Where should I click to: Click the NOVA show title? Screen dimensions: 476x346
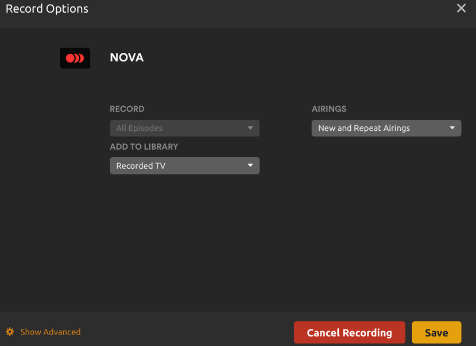(126, 58)
